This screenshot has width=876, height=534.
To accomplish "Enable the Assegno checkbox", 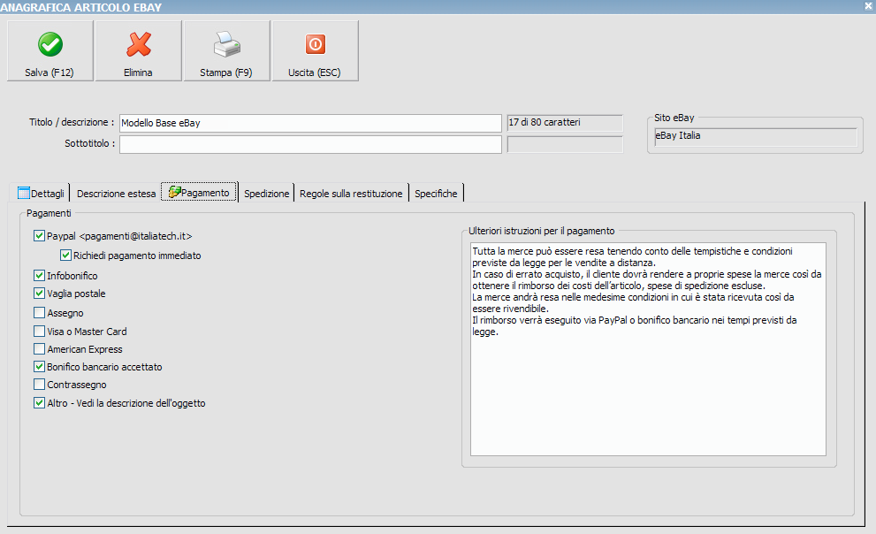I will point(39,312).
